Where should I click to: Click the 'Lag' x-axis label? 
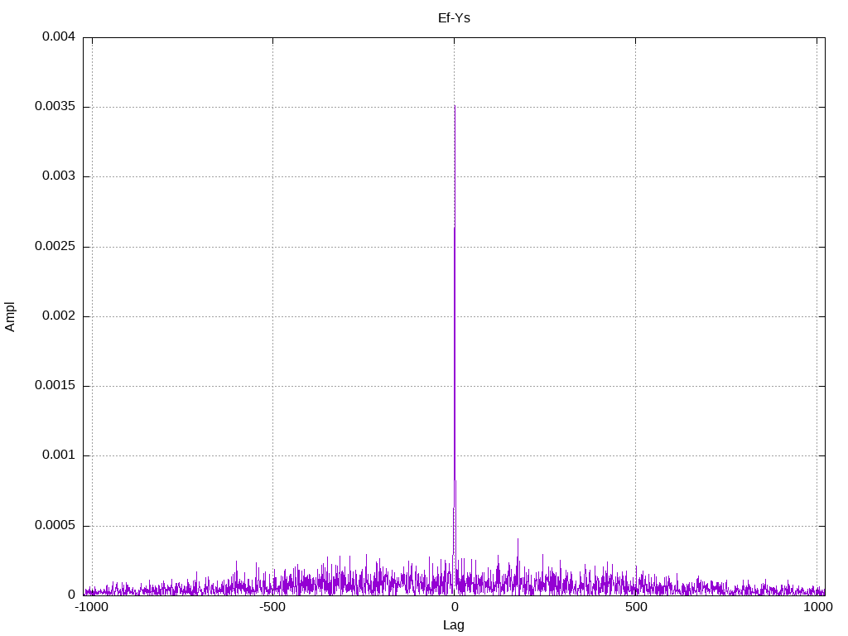tap(453, 625)
